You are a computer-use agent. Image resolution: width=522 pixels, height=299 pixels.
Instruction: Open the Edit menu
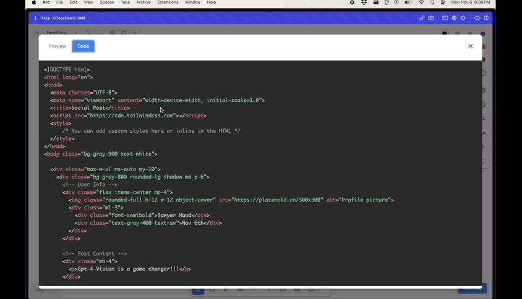[x=73, y=2]
